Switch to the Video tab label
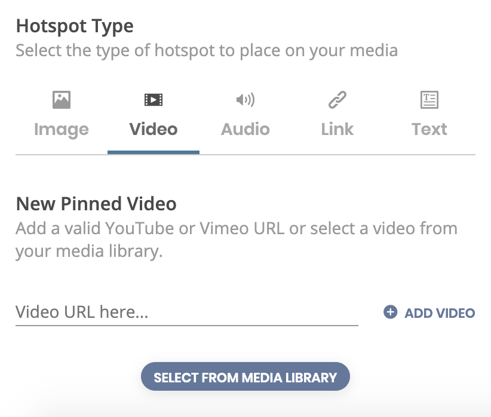Image resolution: width=491 pixels, height=417 pixels. pyautogui.click(x=154, y=129)
